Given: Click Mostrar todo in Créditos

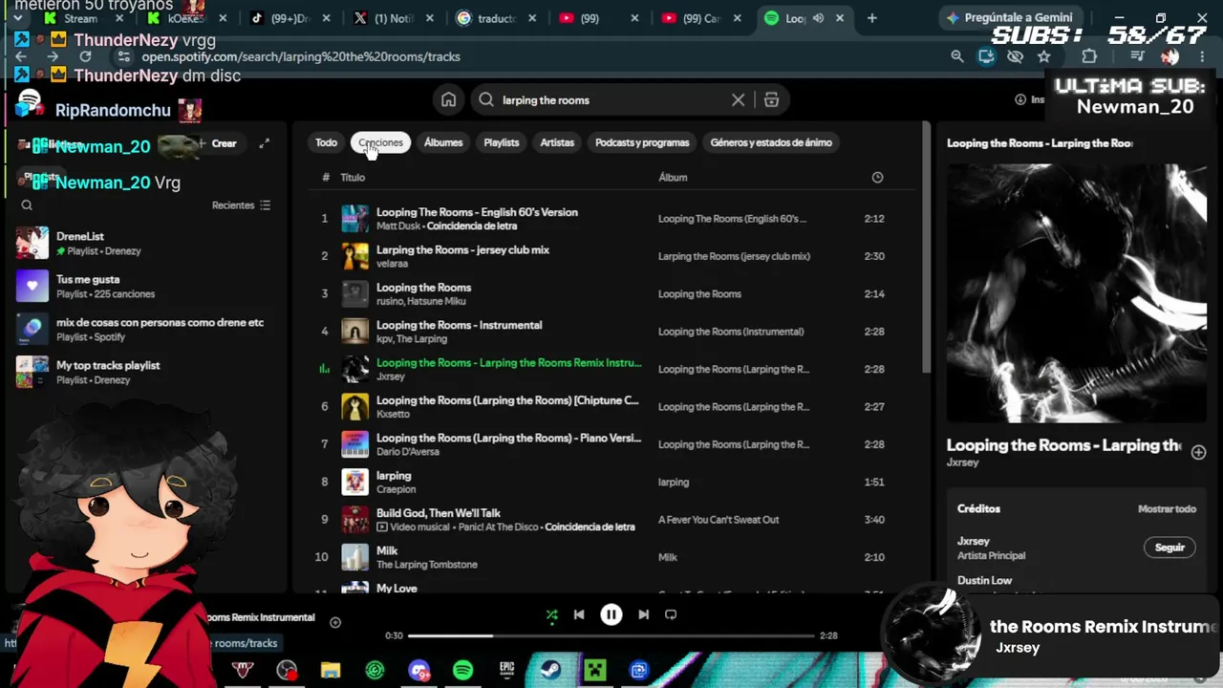Looking at the screenshot, I should pyautogui.click(x=1167, y=509).
